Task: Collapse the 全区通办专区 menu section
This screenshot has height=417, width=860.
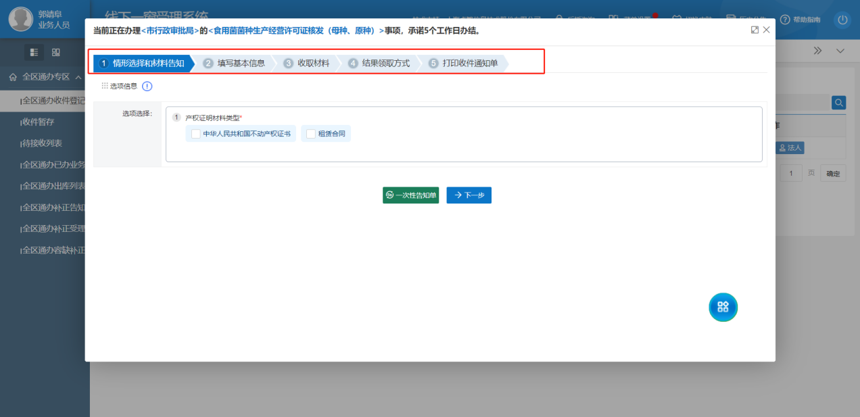Action: (x=78, y=77)
